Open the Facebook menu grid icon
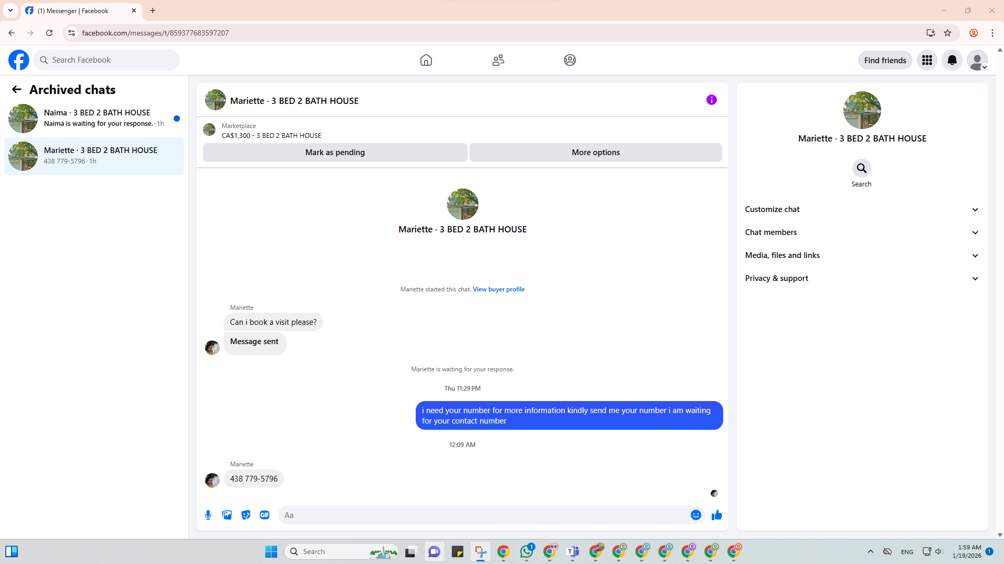The height and width of the screenshot is (564, 1004). tap(927, 60)
